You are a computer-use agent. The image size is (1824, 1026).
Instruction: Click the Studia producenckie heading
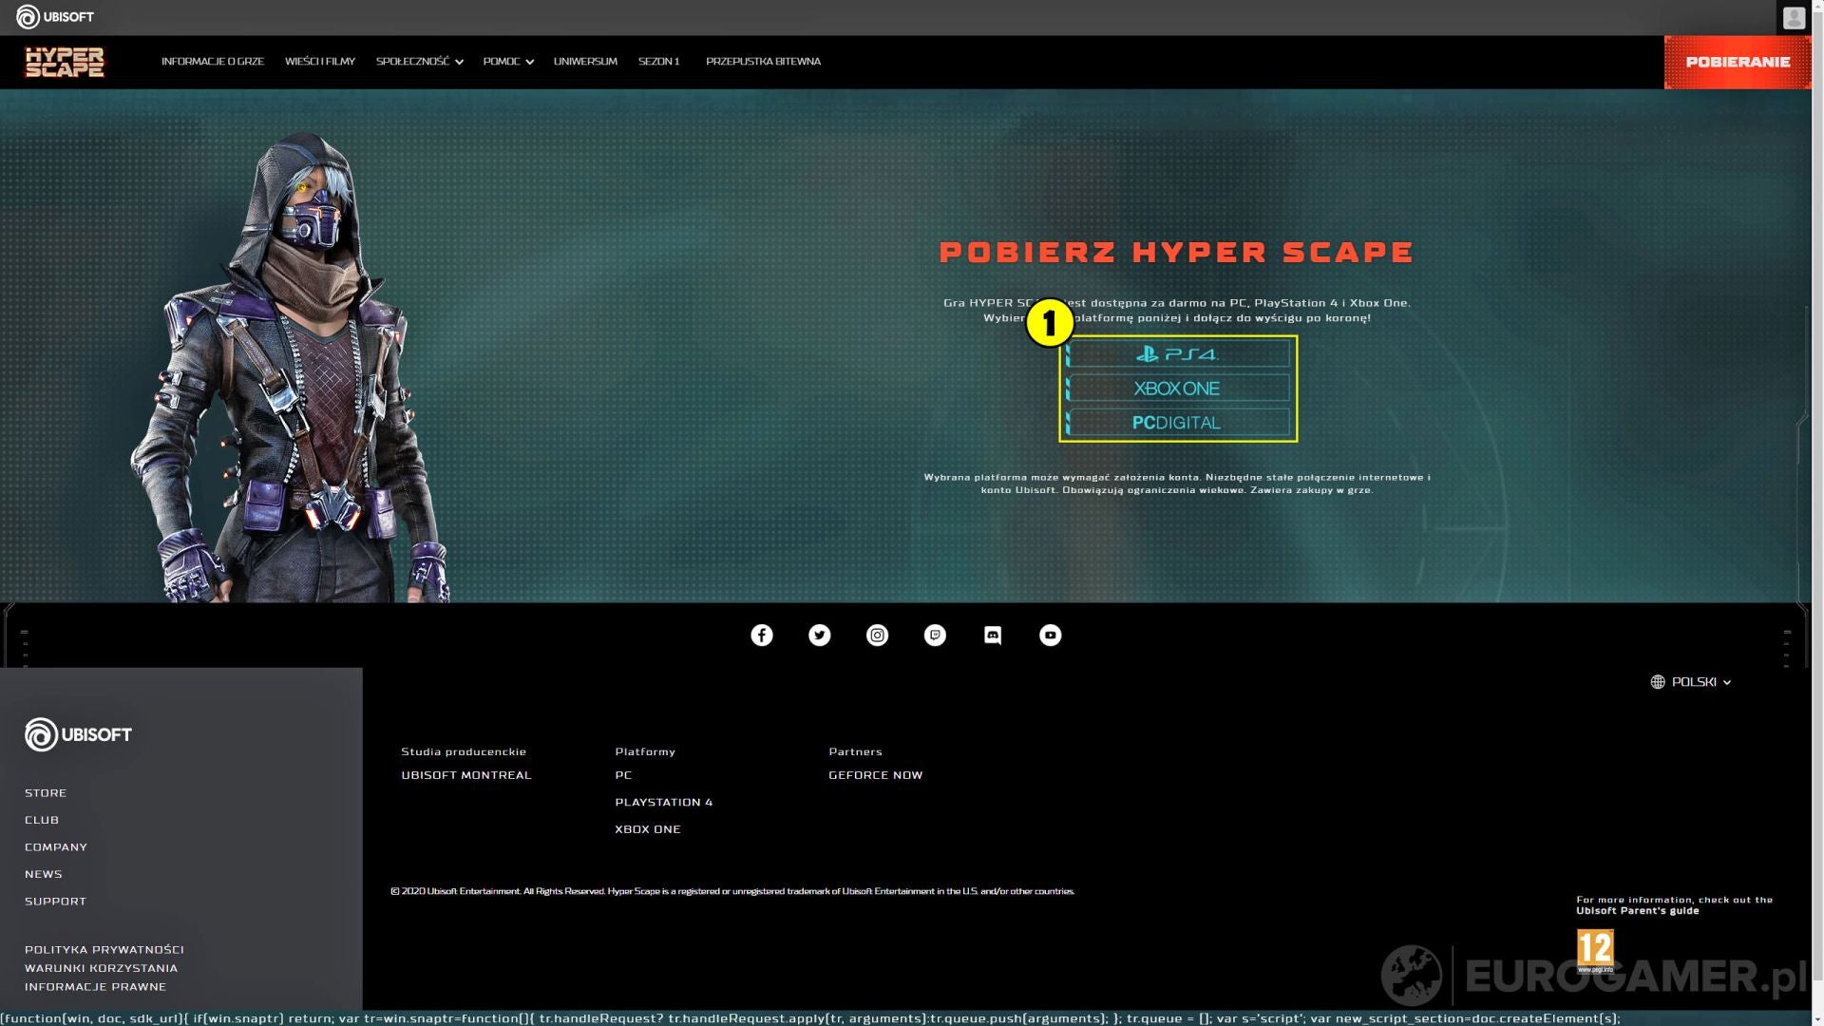(464, 751)
